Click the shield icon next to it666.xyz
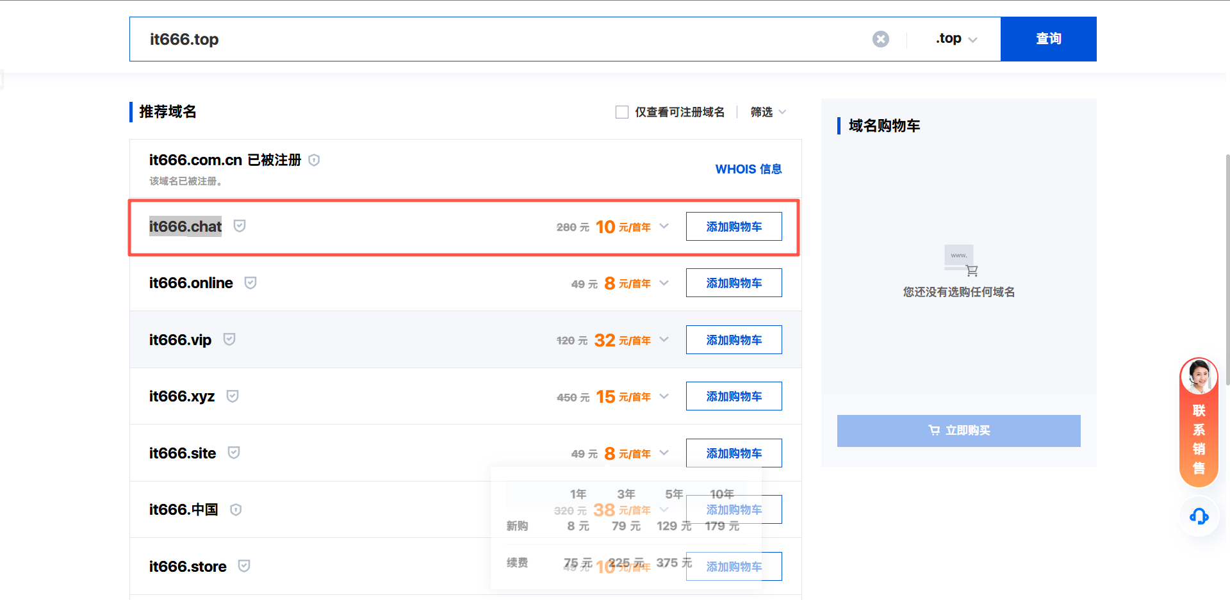The image size is (1230, 600). click(x=233, y=396)
